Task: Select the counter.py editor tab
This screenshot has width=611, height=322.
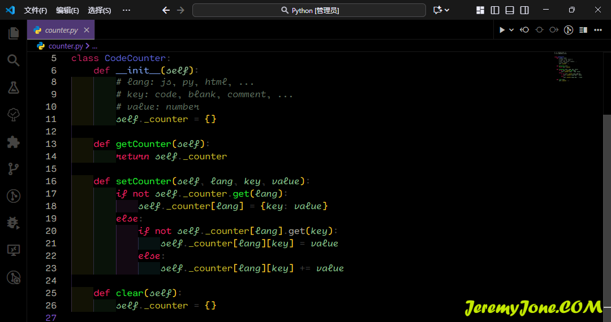Action: pos(61,30)
